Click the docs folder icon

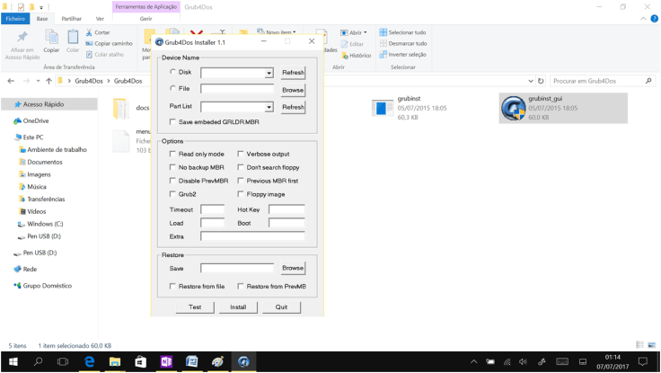pyautogui.click(x=120, y=109)
